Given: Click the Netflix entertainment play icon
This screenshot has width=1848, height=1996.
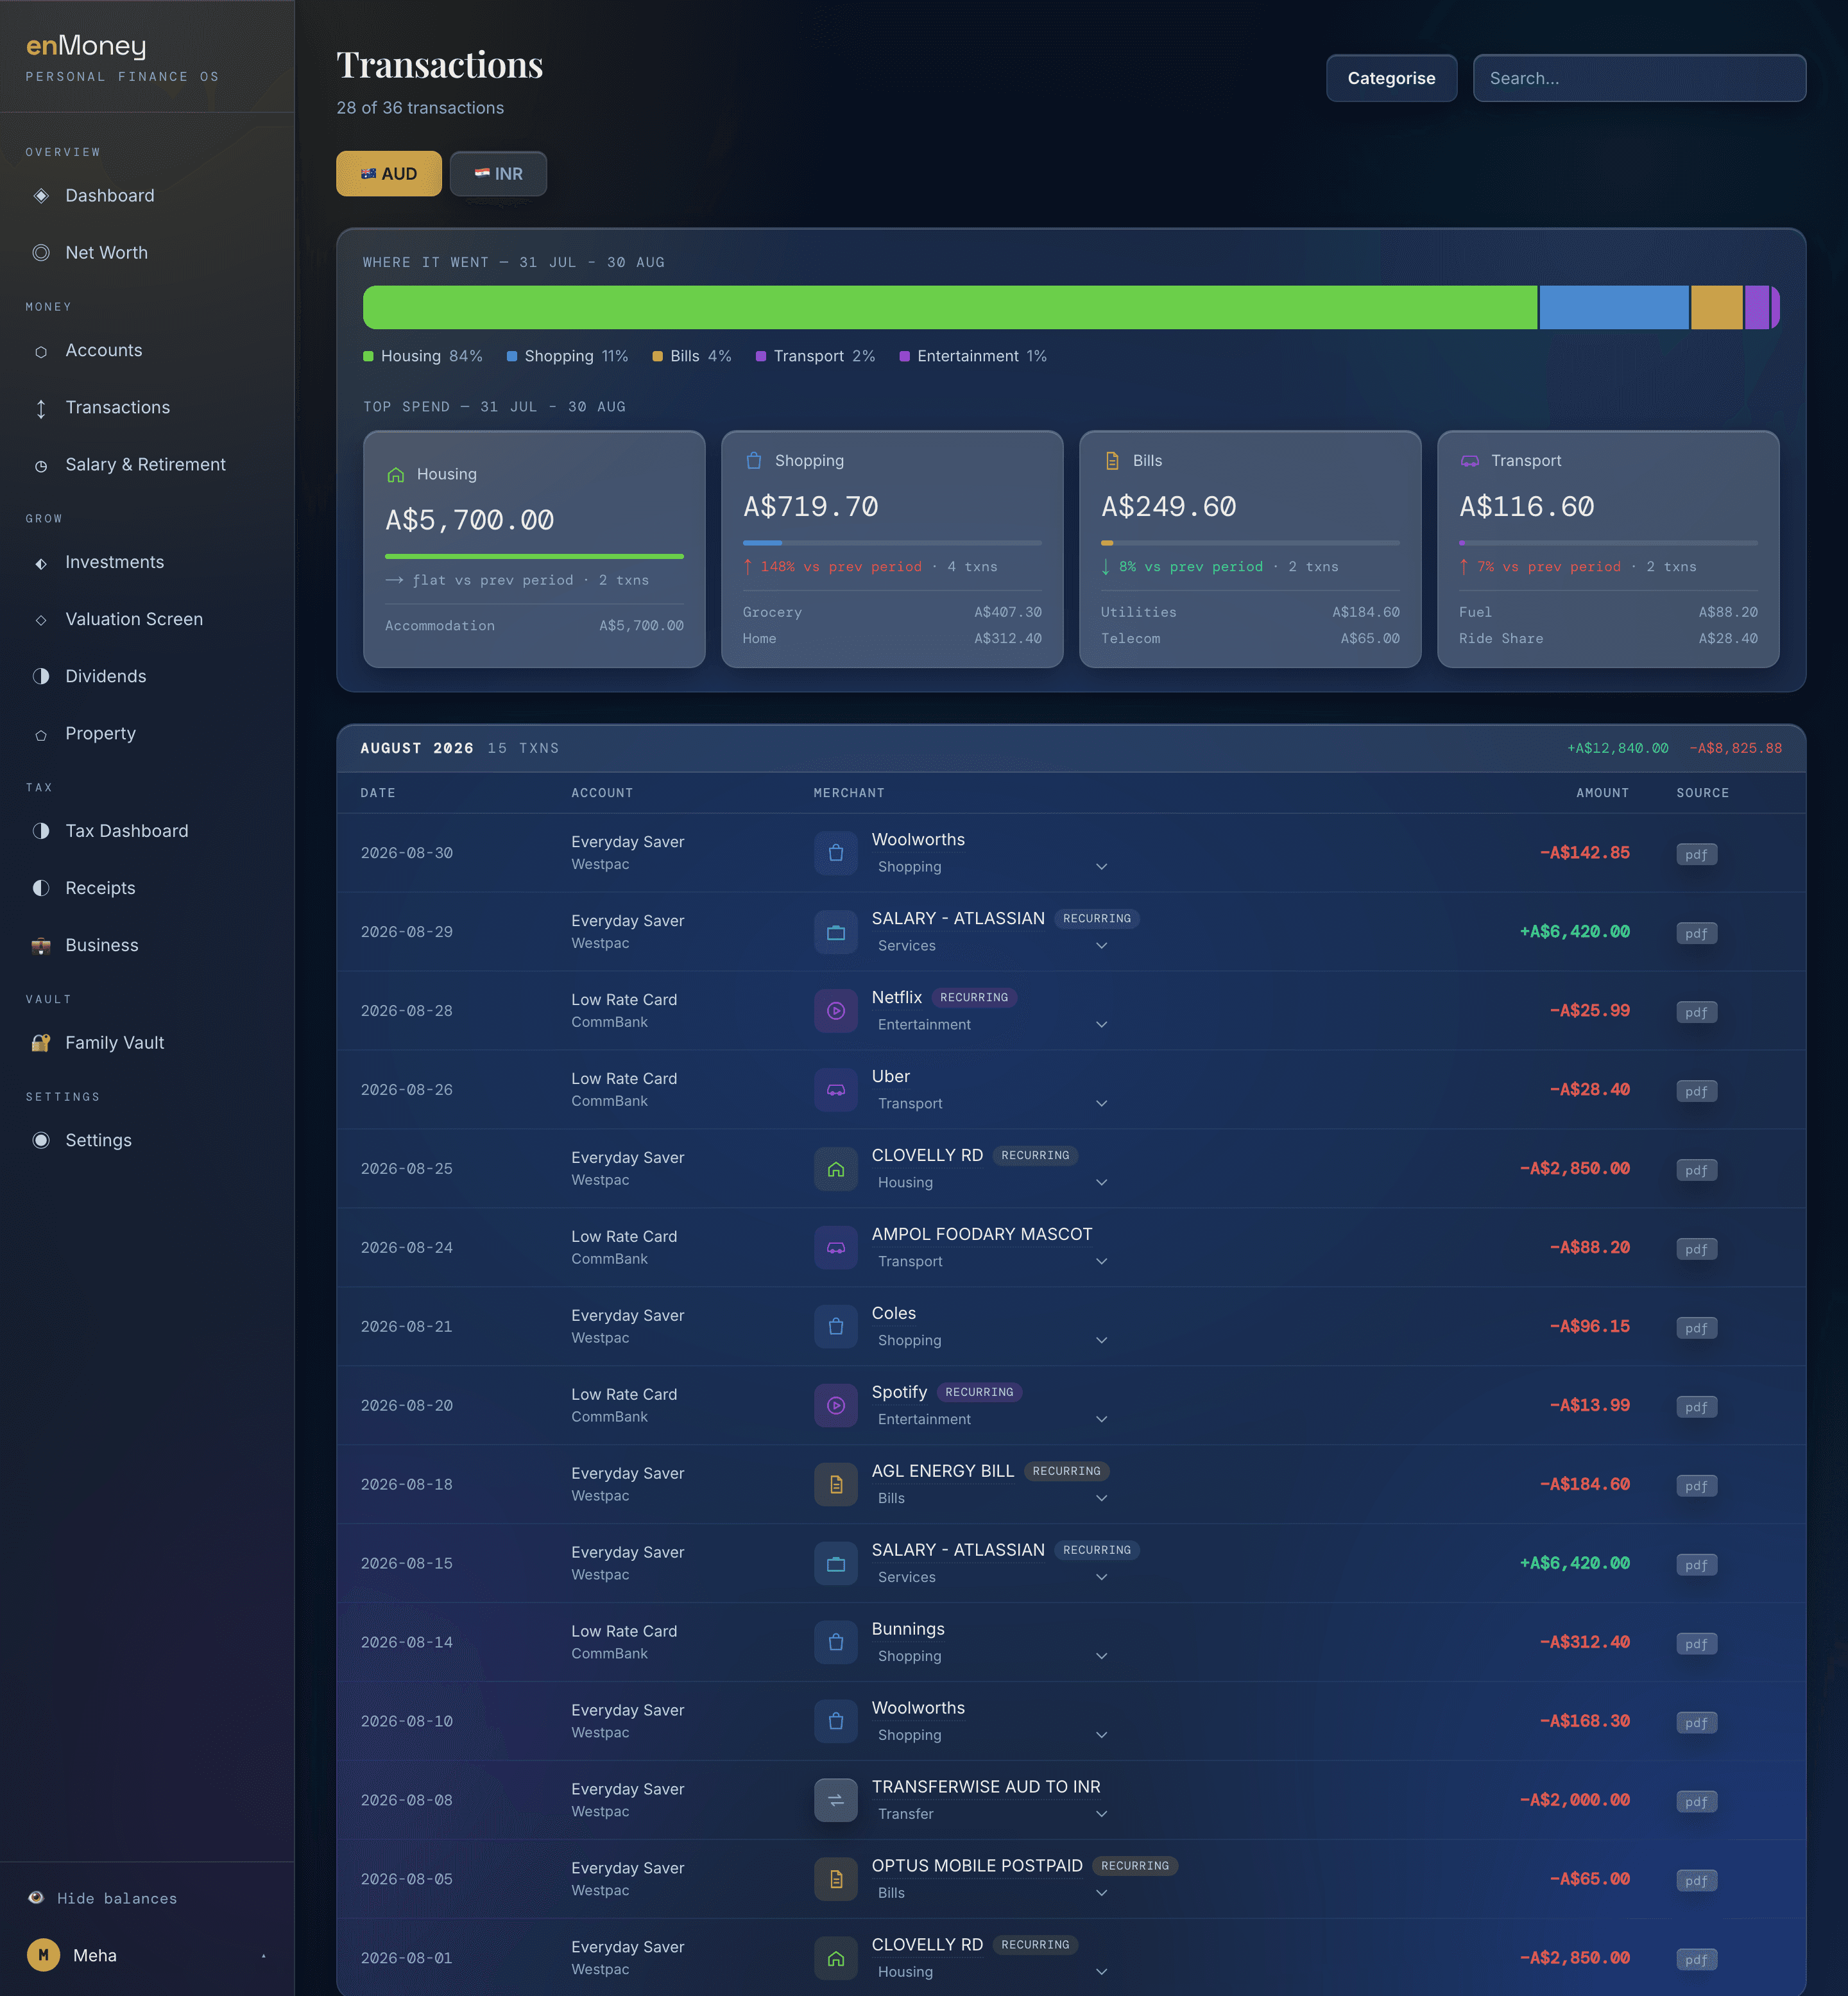Looking at the screenshot, I should point(836,1011).
